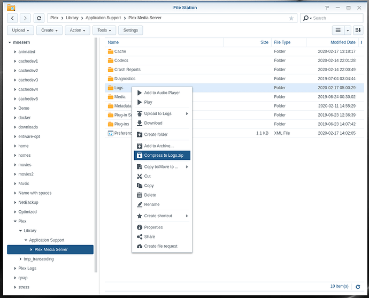369x298 pixels.
Task: Collapse the moesern root node
Action: click(x=10, y=42)
